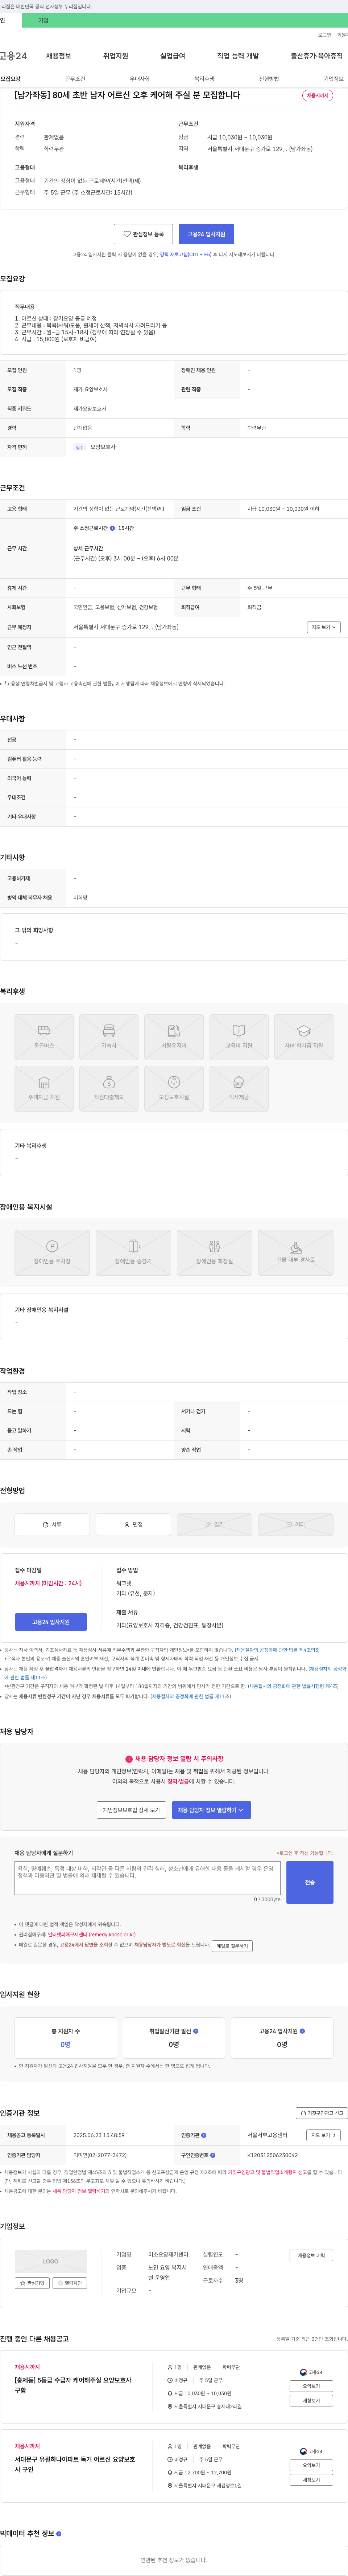Click the company LOGO placeholder image

(51, 2261)
